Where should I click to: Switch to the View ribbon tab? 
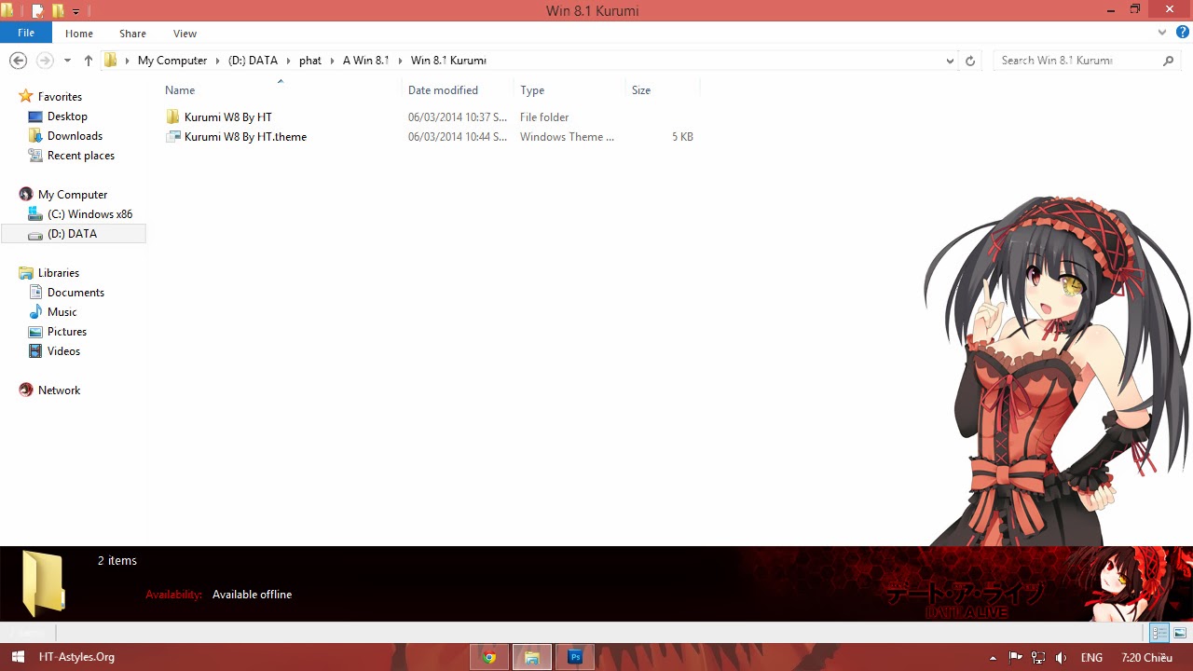click(185, 34)
